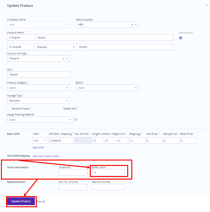Click the Base UOM label
The height and width of the screenshot is (212, 210).
pyautogui.click(x=13, y=134)
